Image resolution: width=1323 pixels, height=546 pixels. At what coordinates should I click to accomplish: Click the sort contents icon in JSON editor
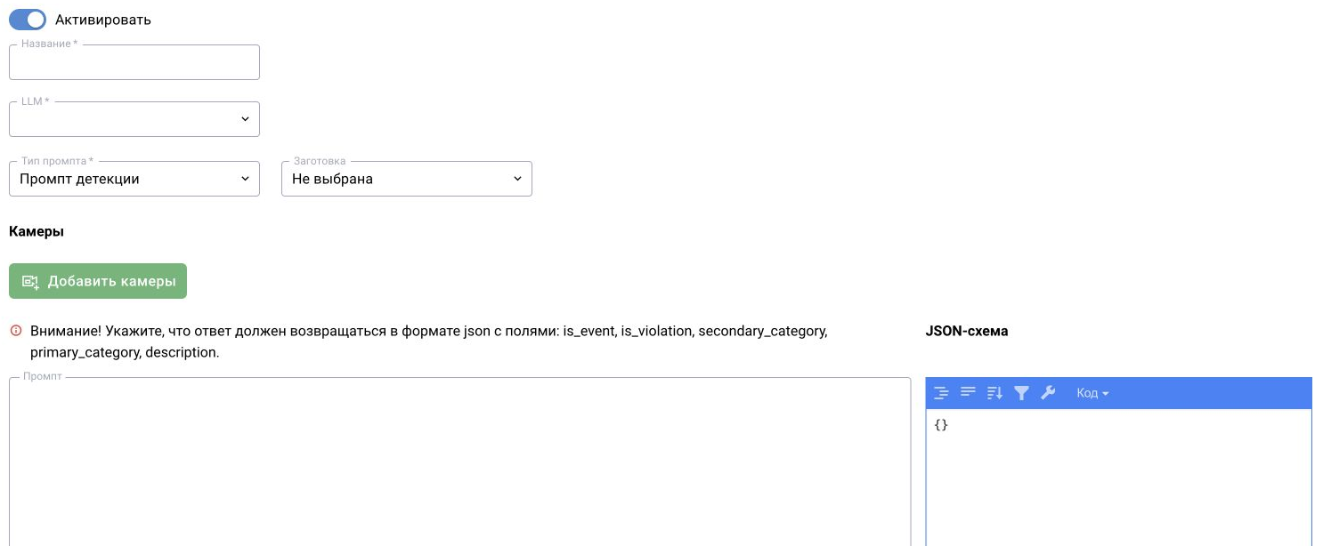click(995, 393)
